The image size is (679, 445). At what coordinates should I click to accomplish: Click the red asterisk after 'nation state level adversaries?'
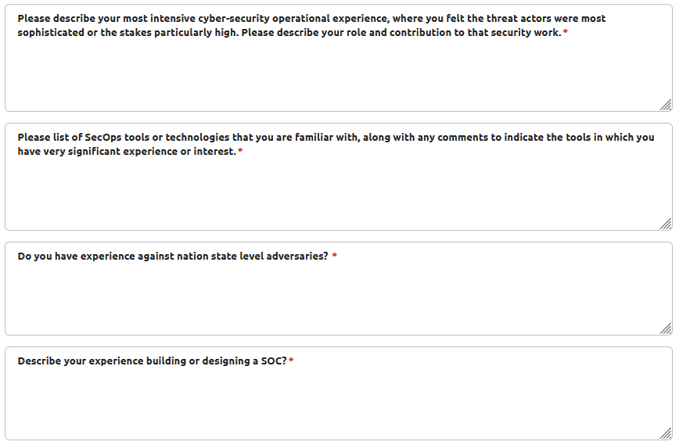click(x=334, y=256)
